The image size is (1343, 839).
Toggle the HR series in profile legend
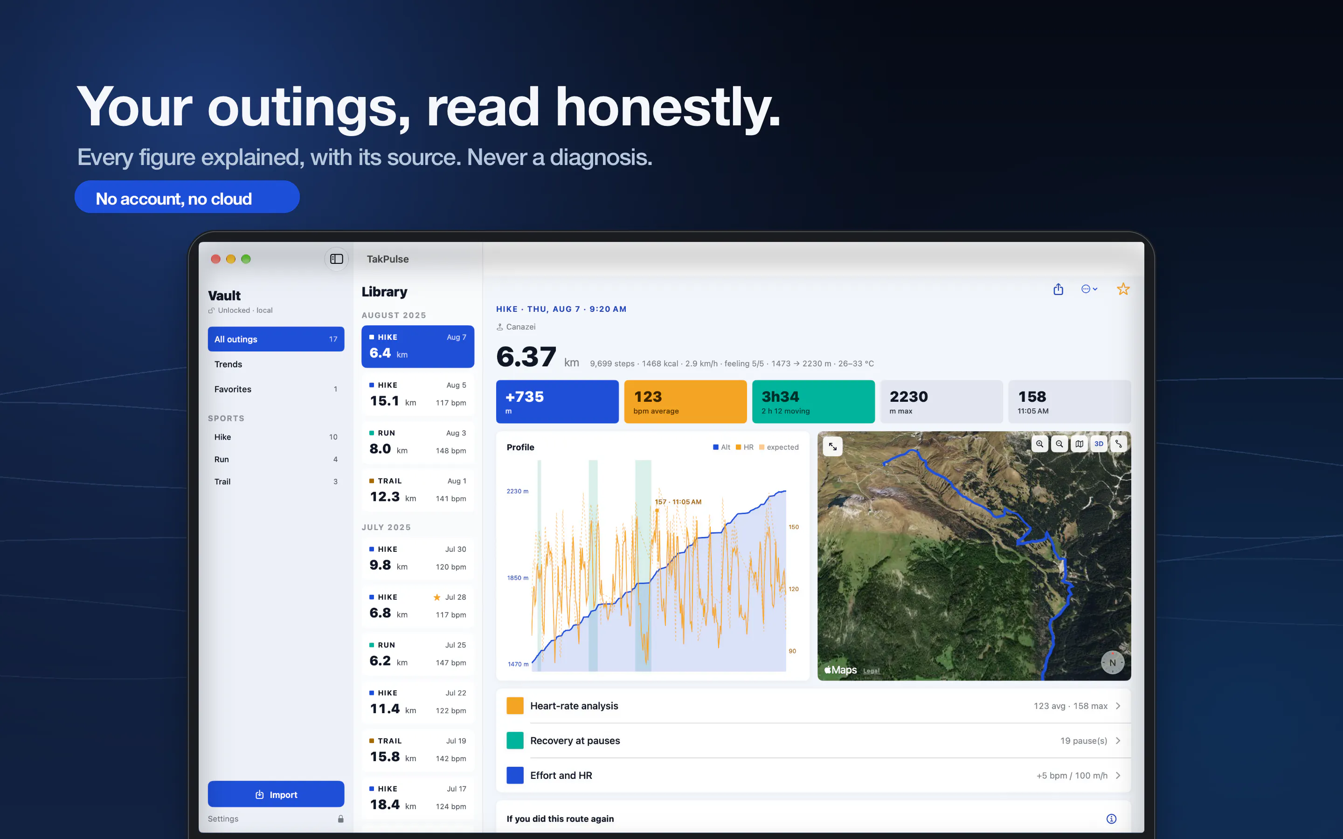[744, 447]
